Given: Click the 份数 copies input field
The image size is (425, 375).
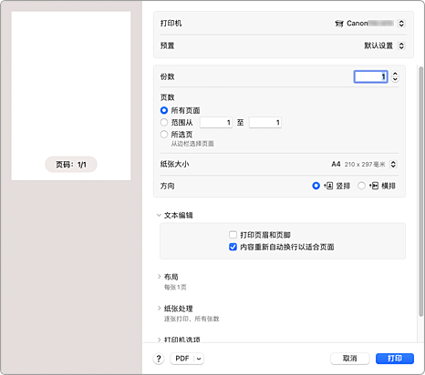Looking at the screenshot, I should click(370, 76).
